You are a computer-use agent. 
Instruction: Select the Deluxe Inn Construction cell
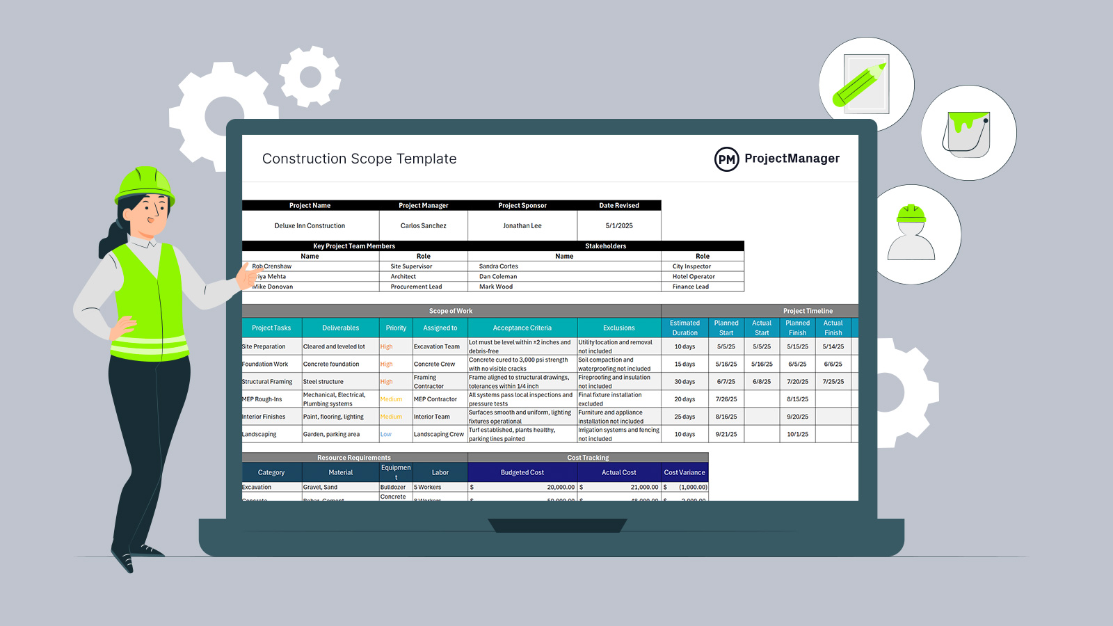point(310,226)
